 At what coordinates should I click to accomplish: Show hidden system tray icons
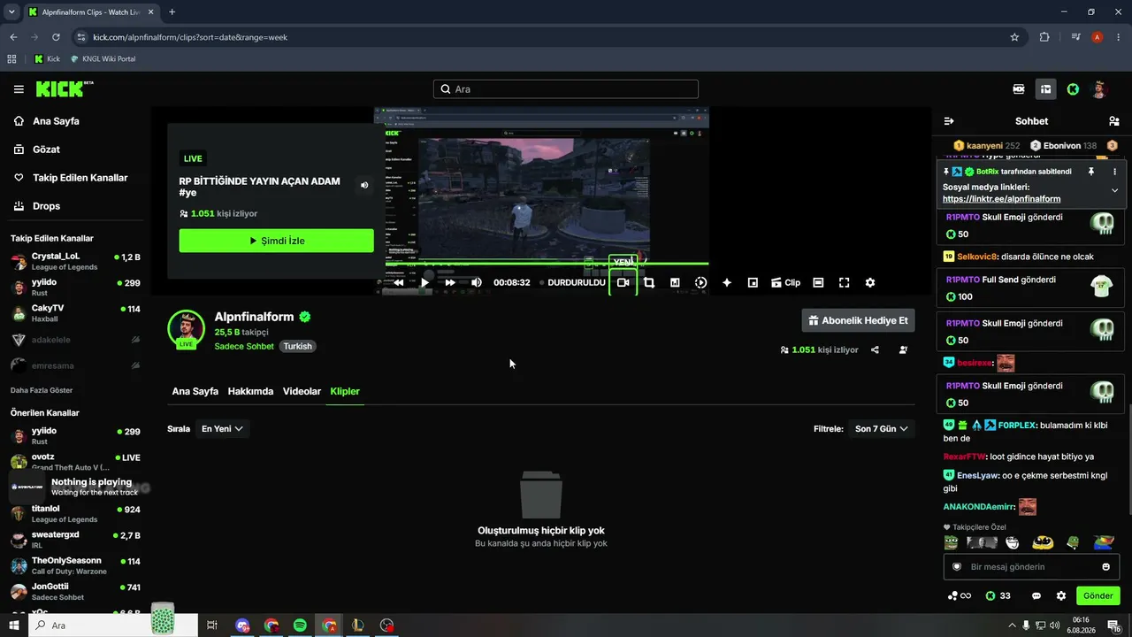pos(1012,625)
